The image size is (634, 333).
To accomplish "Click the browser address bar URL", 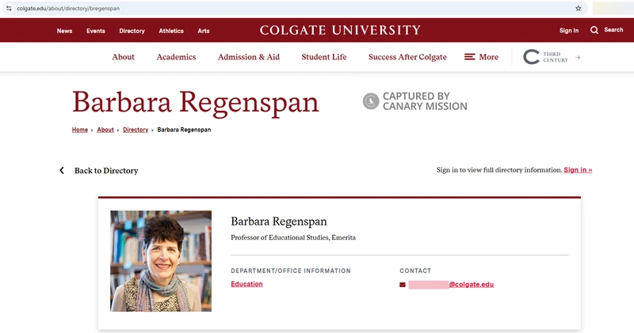I will (68, 9).
